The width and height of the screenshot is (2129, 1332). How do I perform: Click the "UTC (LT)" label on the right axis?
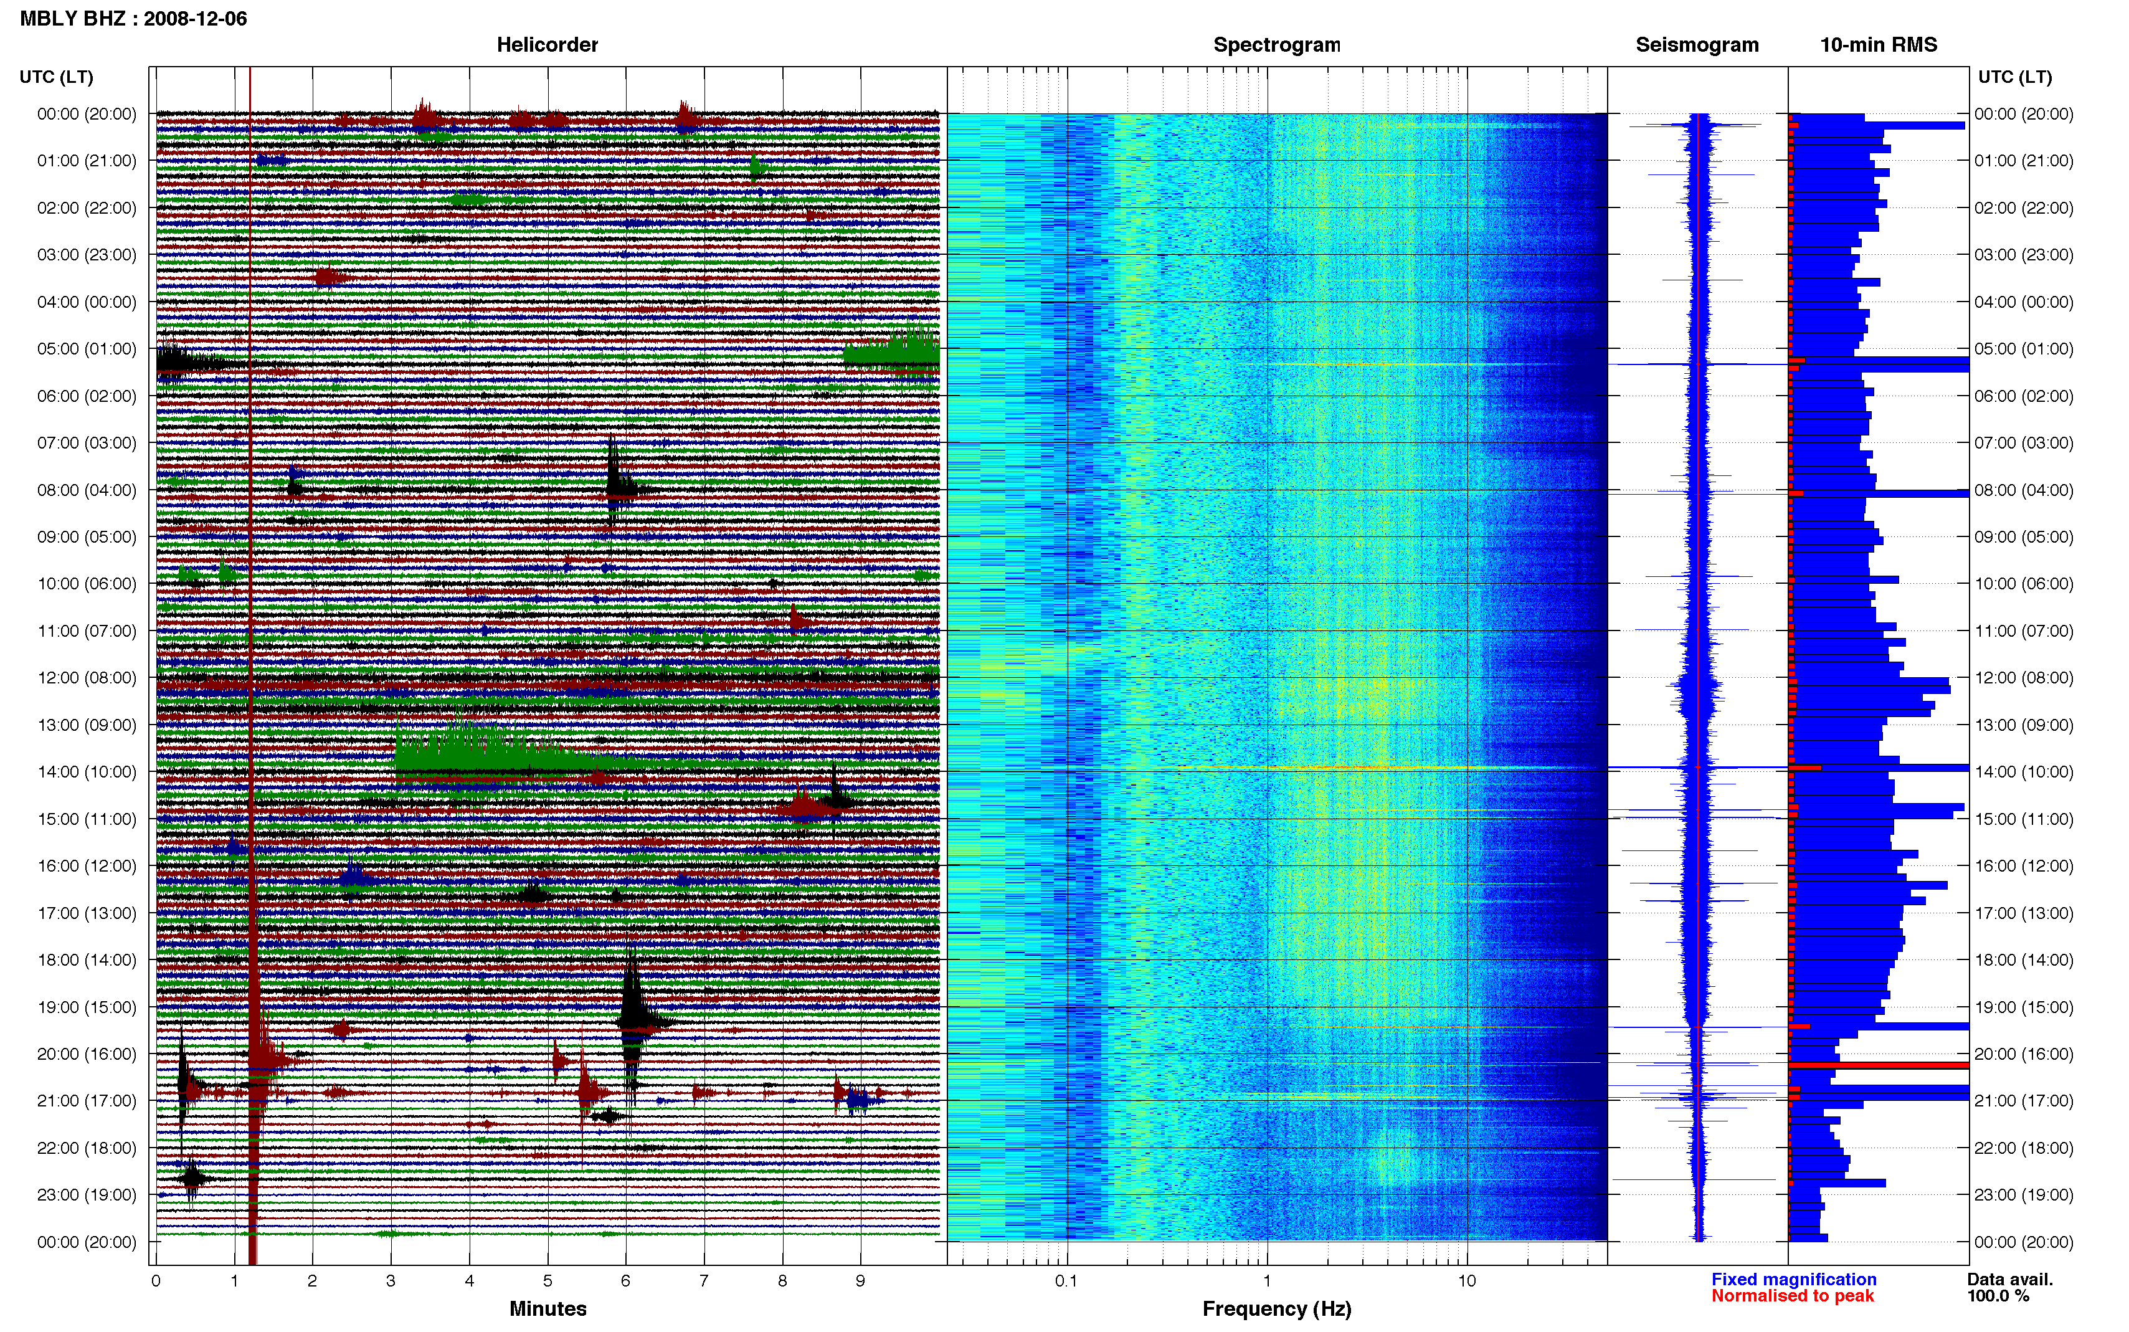pos(2014,77)
